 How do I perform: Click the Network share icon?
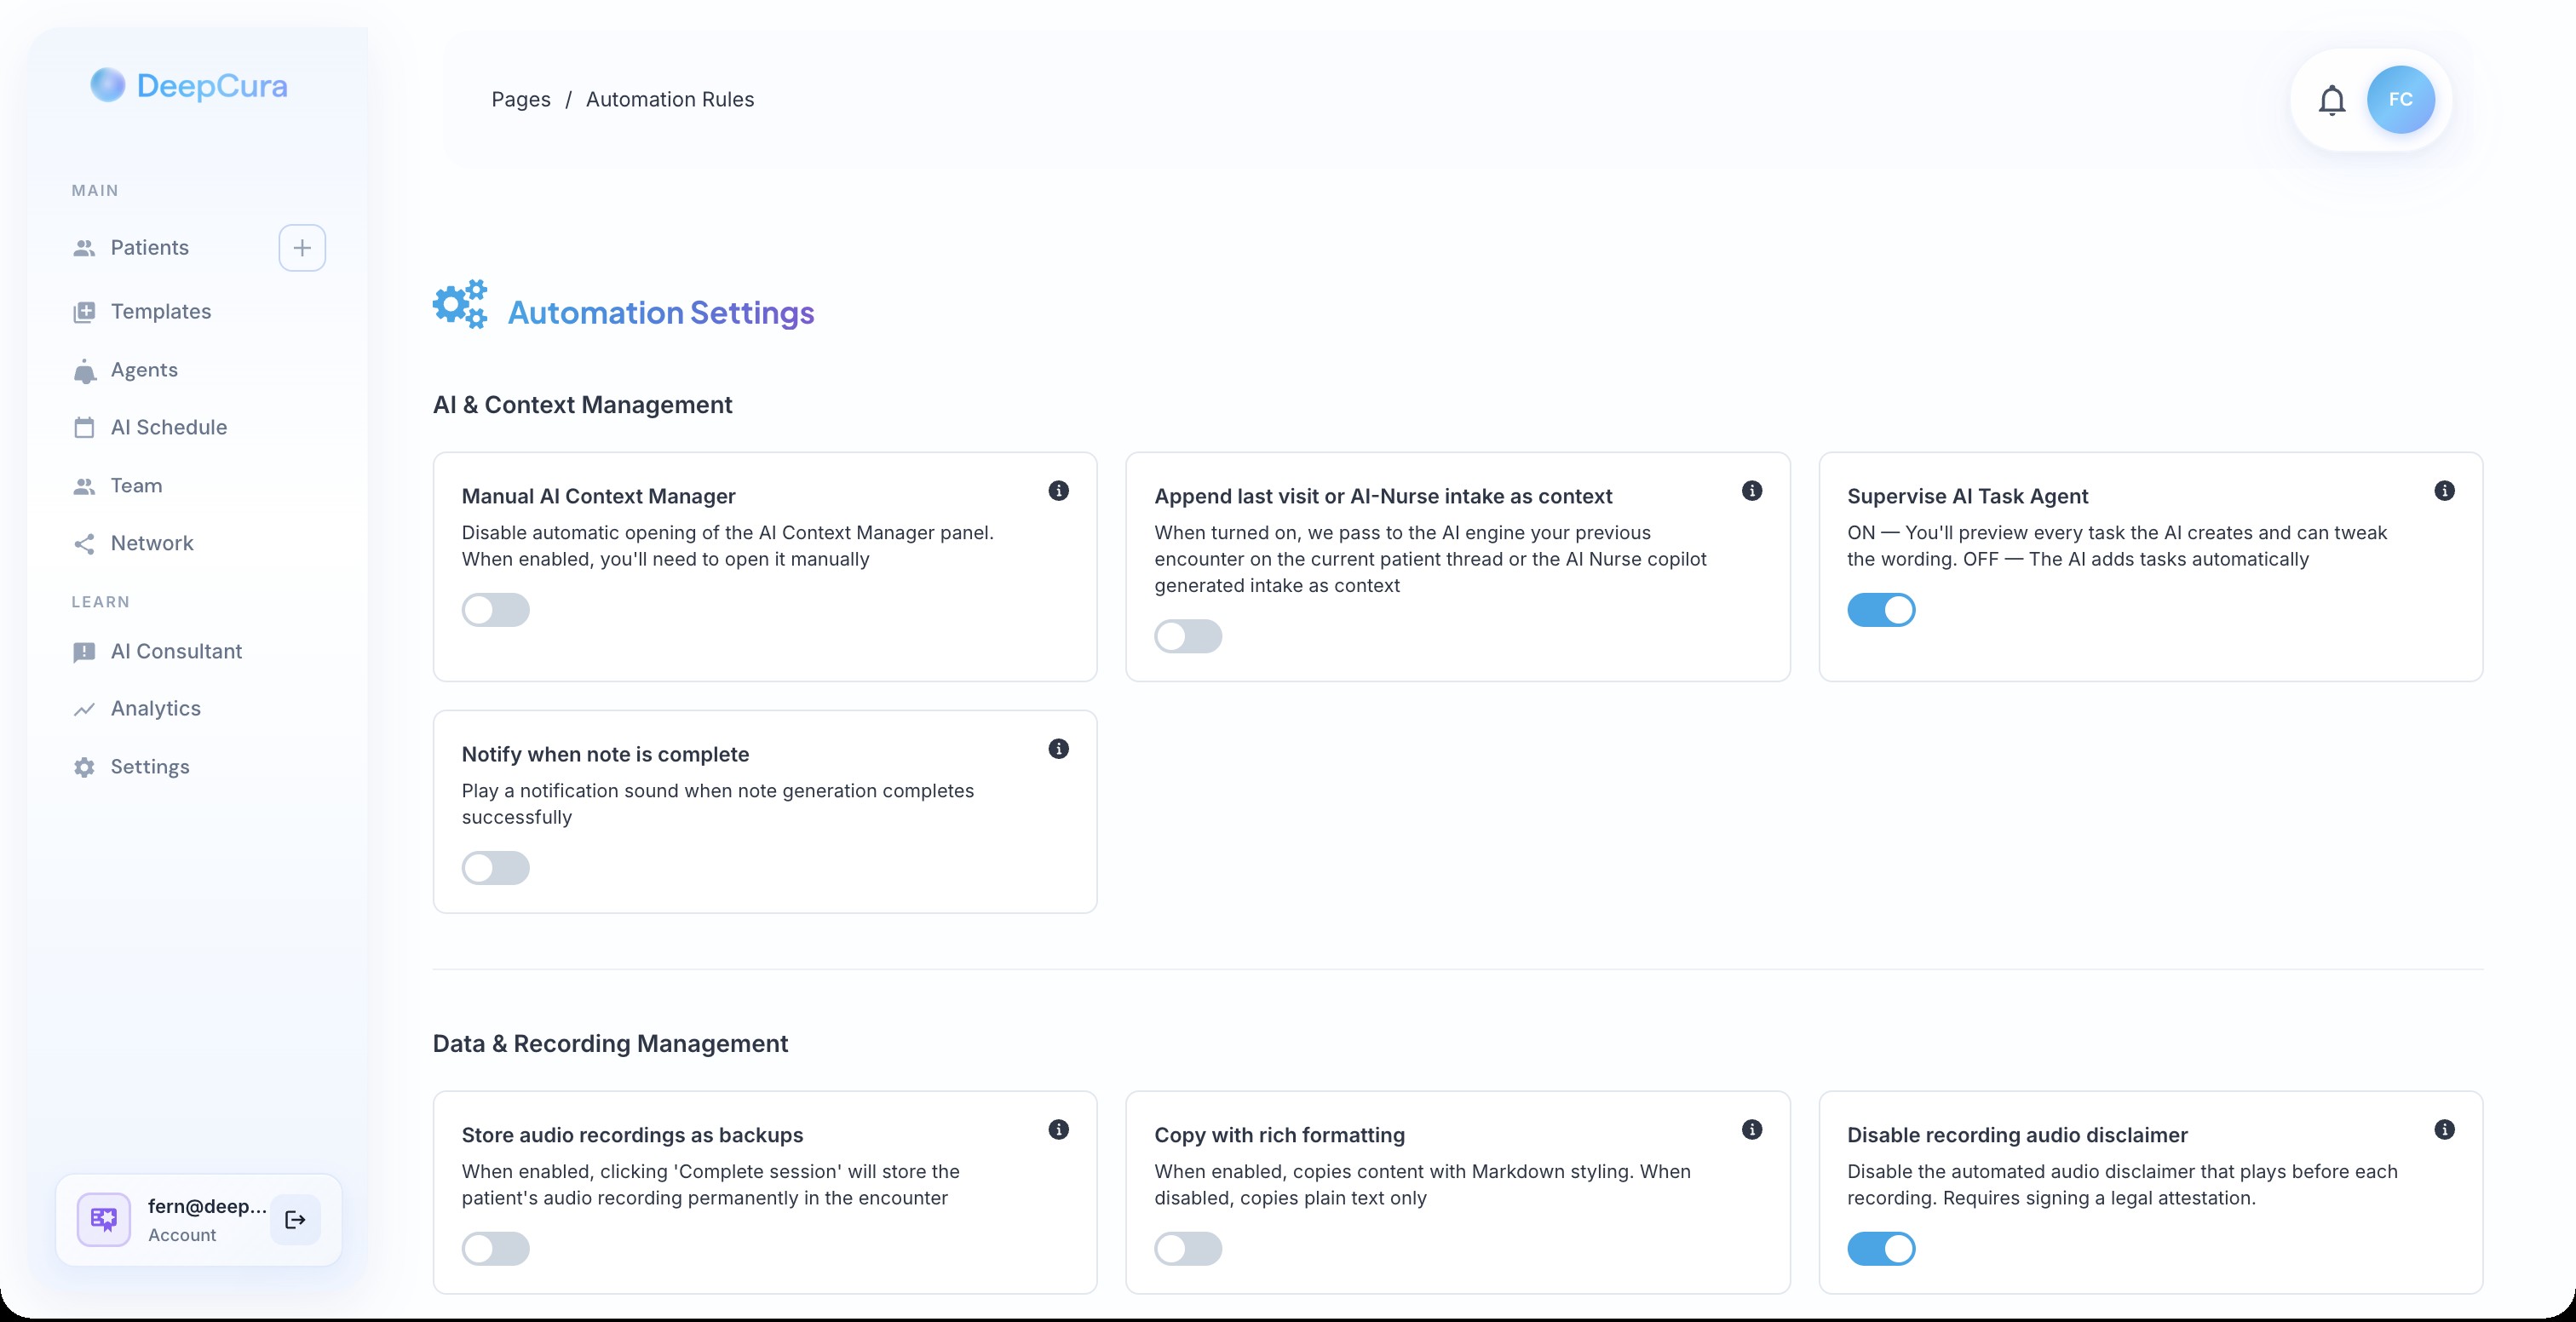84,544
